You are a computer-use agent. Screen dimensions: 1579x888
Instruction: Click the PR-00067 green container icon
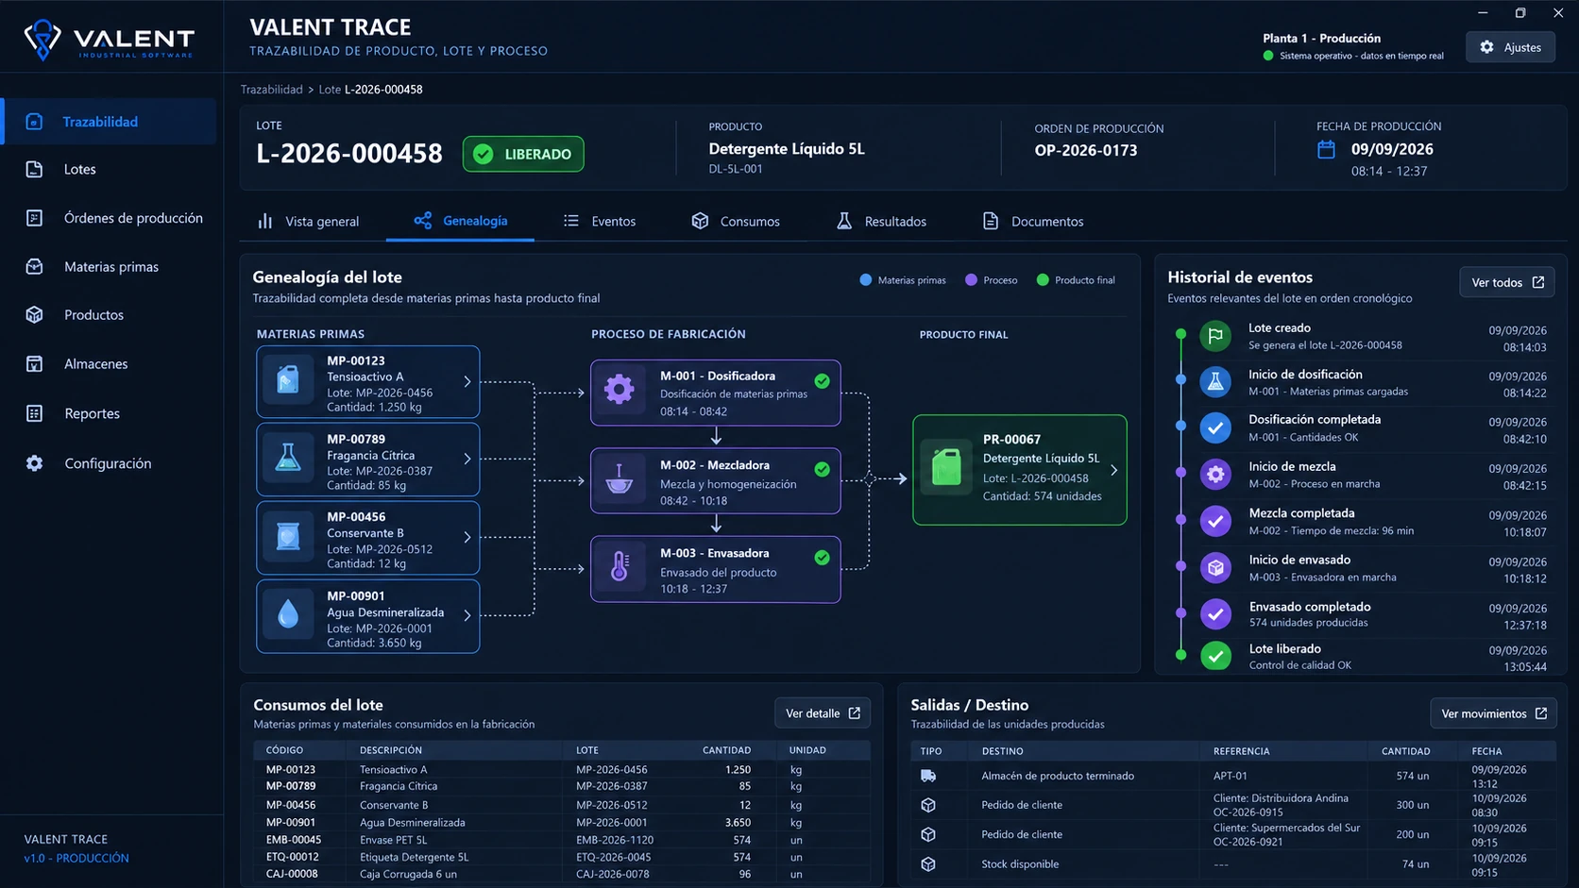click(946, 467)
